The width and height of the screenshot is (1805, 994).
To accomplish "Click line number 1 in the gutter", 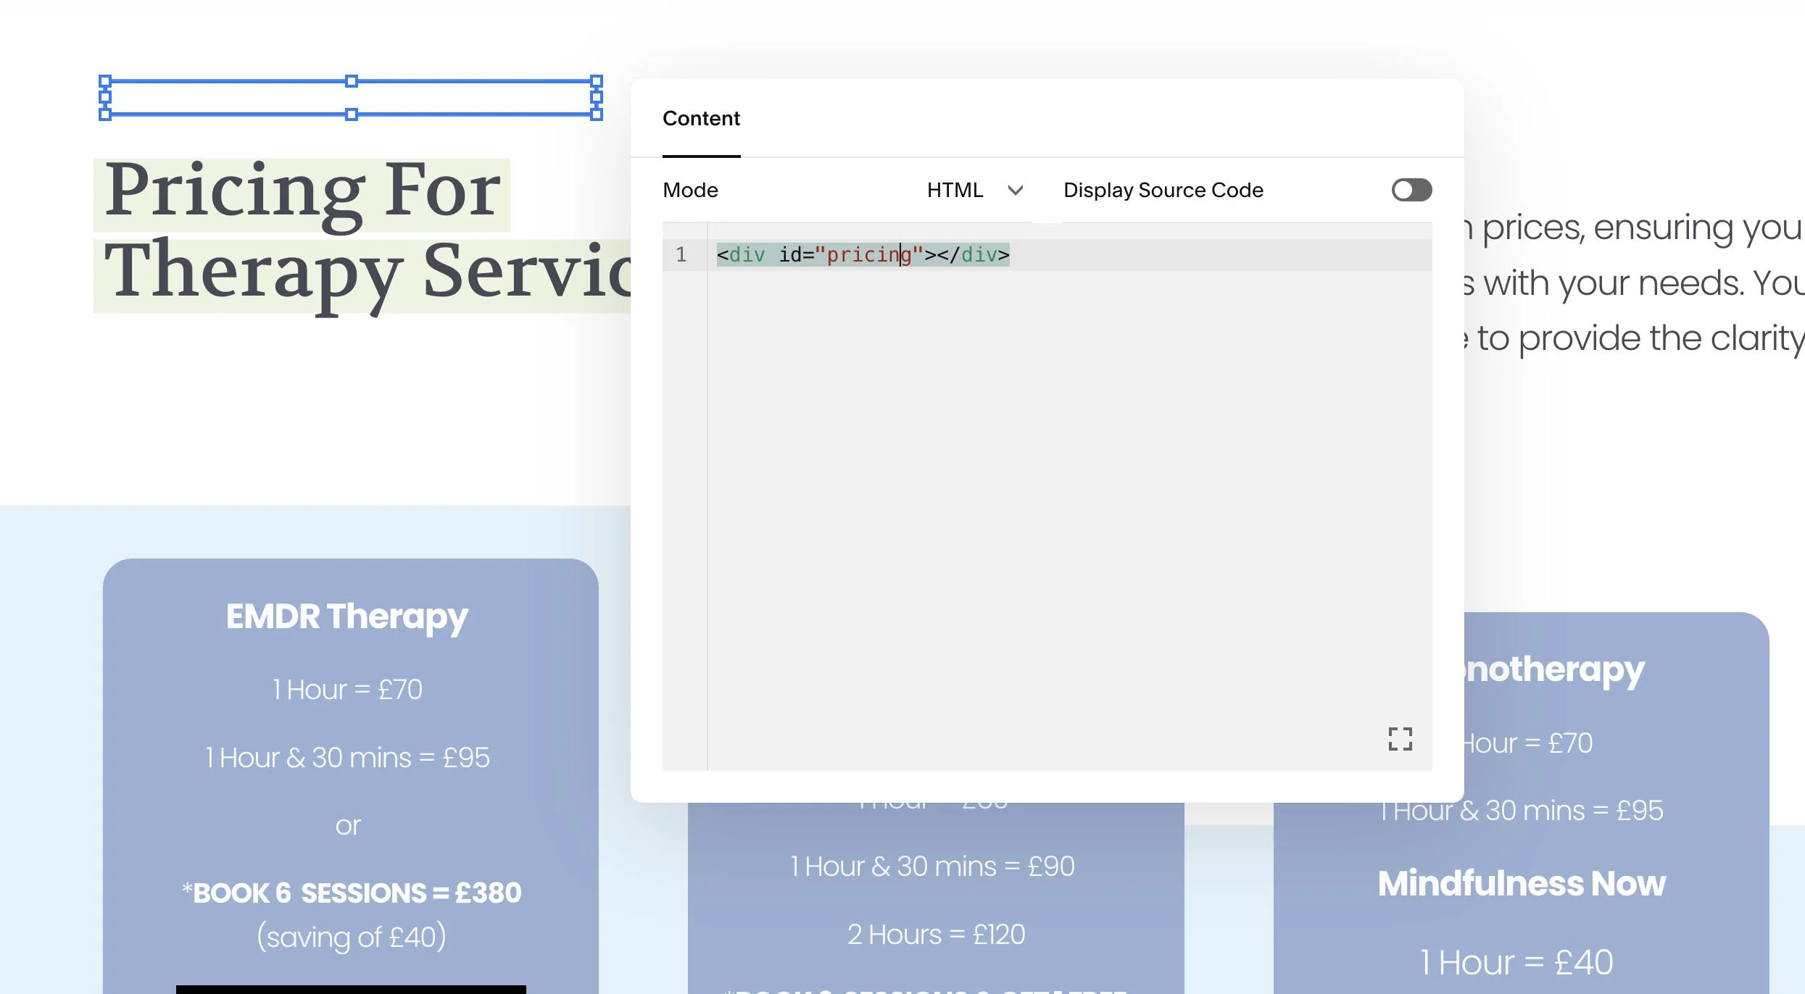I will click(681, 255).
